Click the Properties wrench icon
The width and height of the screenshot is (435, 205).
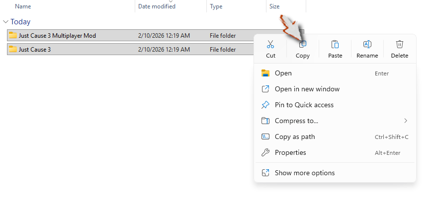265,152
